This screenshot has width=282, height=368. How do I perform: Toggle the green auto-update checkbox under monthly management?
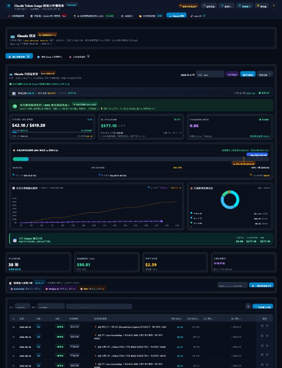[x=10, y=84]
